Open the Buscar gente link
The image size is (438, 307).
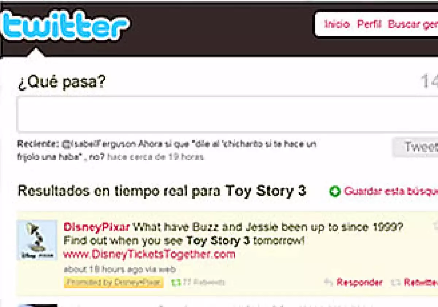pos(413,24)
